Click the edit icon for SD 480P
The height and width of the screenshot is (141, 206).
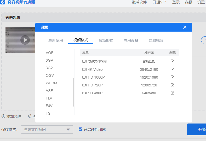point(173,93)
